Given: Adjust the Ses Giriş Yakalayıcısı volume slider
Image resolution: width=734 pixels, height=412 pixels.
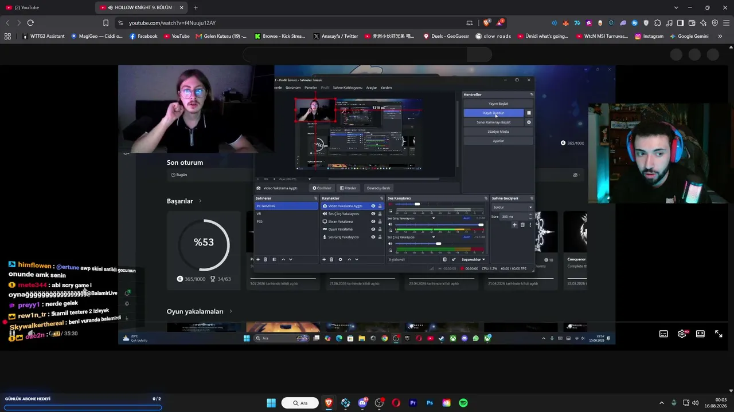Looking at the screenshot, I should (x=438, y=225).
